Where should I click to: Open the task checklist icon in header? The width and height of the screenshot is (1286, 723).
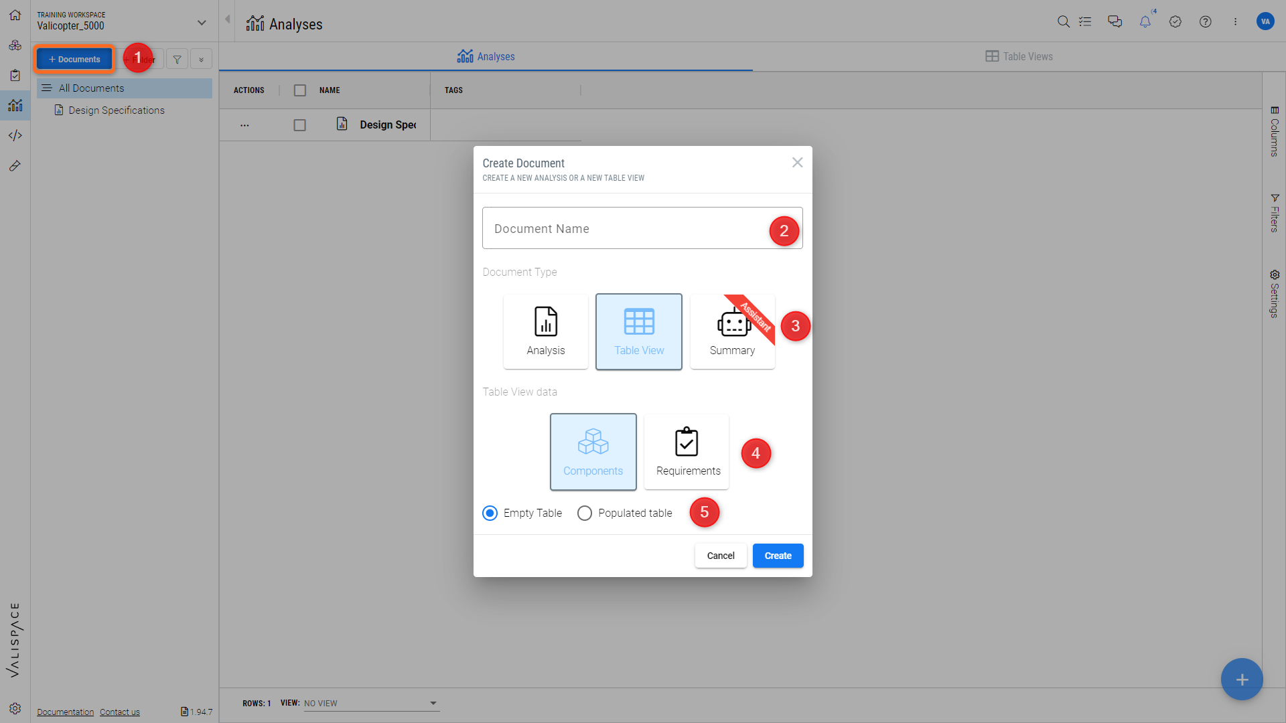click(1085, 21)
